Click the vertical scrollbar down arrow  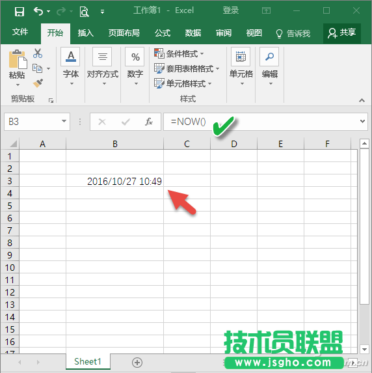(364, 349)
